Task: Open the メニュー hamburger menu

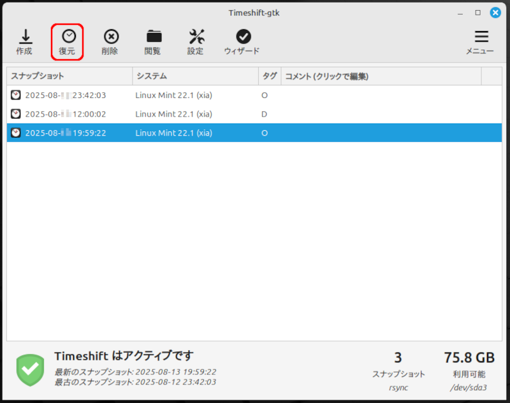Action: 481,37
